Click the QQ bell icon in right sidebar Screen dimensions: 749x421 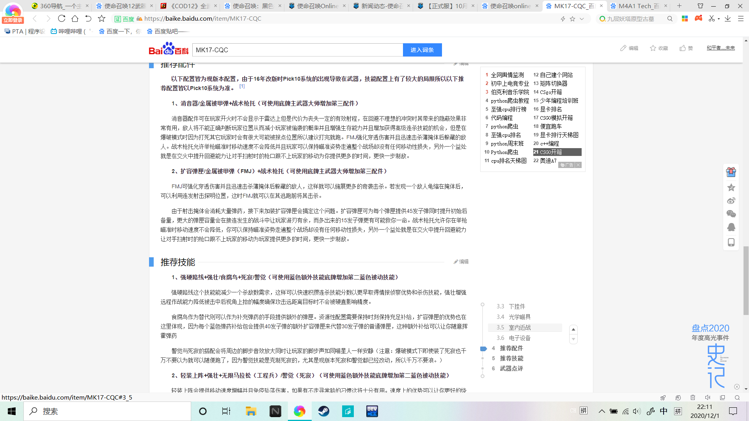[x=731, y=227]
